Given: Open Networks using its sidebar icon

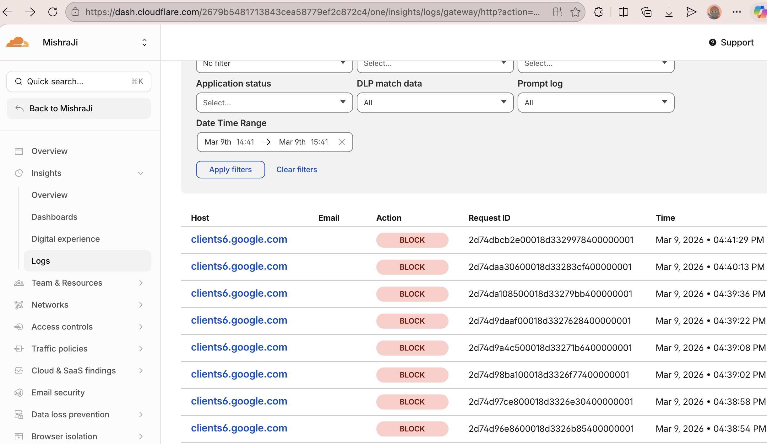Looking at the screenshot, I should pyautogui.click(x=19, y=304).
